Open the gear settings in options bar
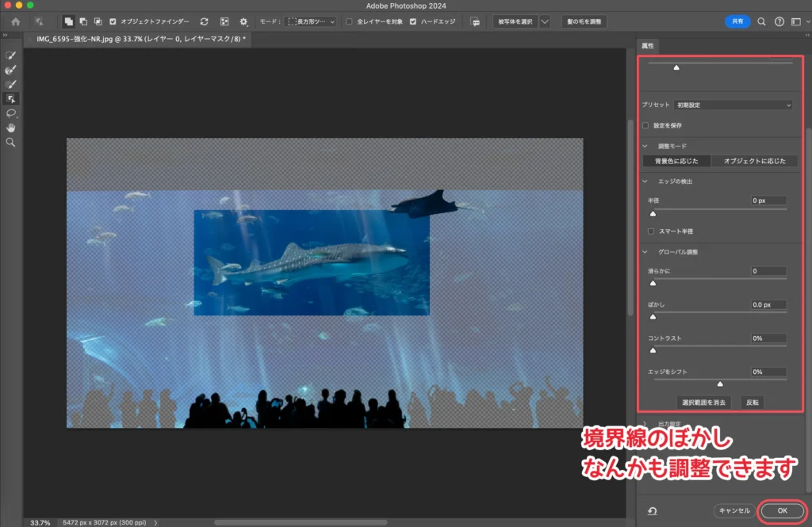The image size is (812, 527). pos(243,21)
